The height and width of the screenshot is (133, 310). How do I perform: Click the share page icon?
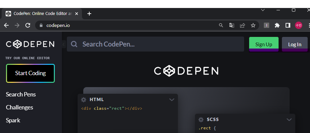[x=242, y=25]
